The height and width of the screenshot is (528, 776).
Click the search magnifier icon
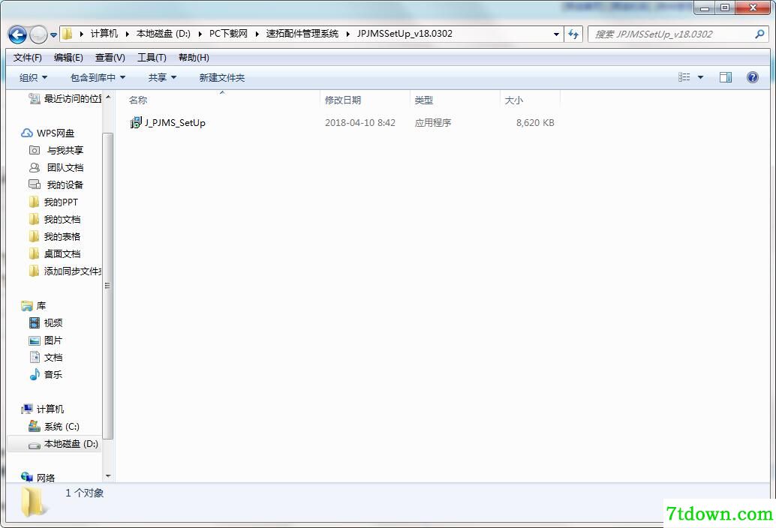click(759, 34)
